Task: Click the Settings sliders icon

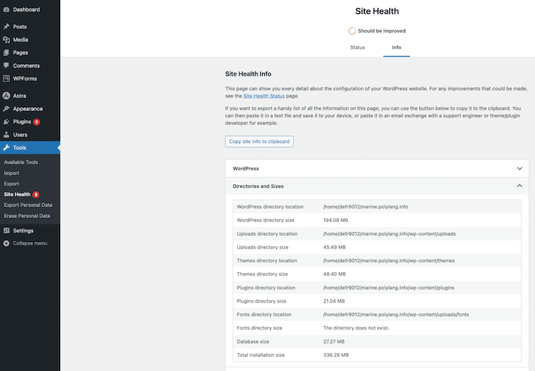Action: pyautogui.click(x=6, y=231)
